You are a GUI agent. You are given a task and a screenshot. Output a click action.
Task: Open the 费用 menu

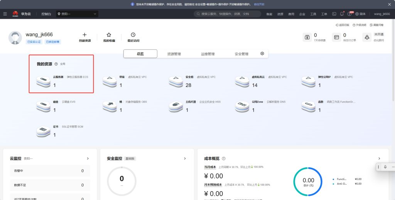click(x=291, y=14)
